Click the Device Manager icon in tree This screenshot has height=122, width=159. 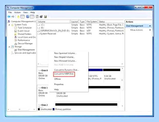pyautogui.click(x=15, y=43)
